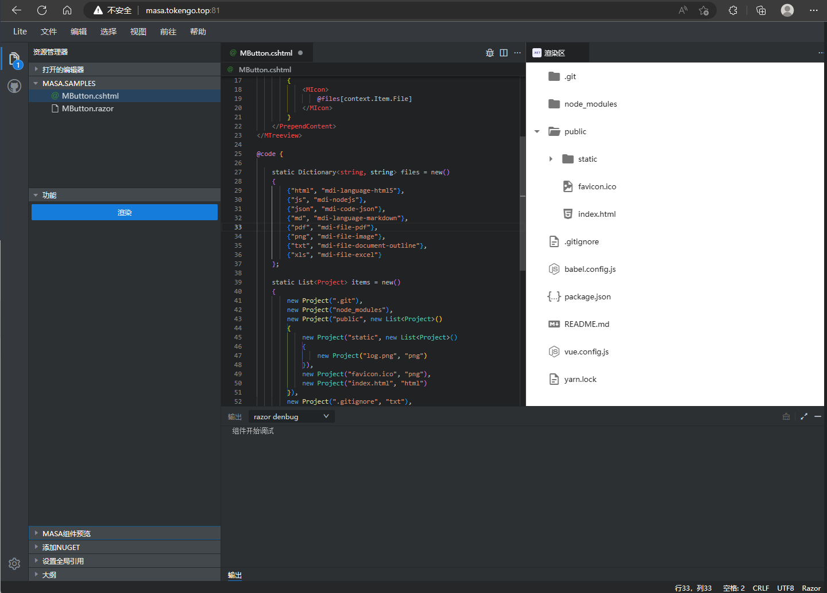Image resolution: width=827 pixels, height=593 pixels.
Task: Select MButton.razor in the explorer
Action: 88,108
